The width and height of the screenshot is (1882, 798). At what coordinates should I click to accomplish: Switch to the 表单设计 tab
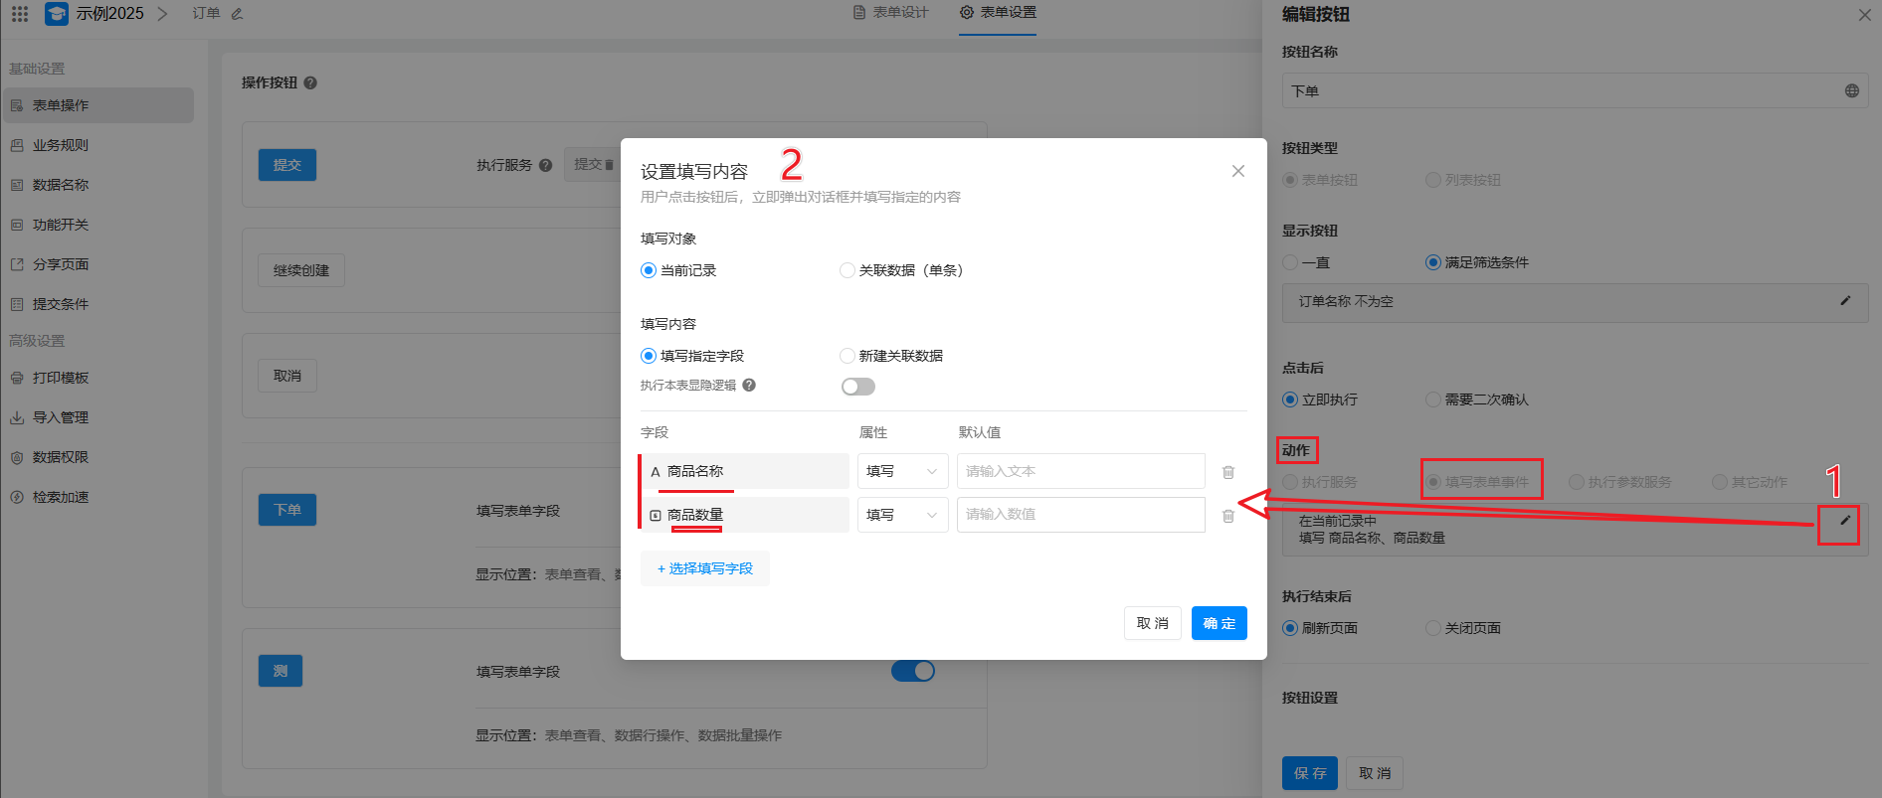tap(891, 13)
